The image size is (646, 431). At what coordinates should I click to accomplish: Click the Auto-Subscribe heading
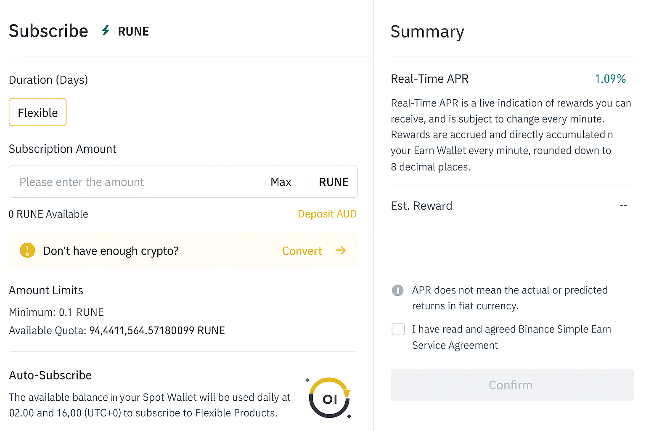pos(50,375)
